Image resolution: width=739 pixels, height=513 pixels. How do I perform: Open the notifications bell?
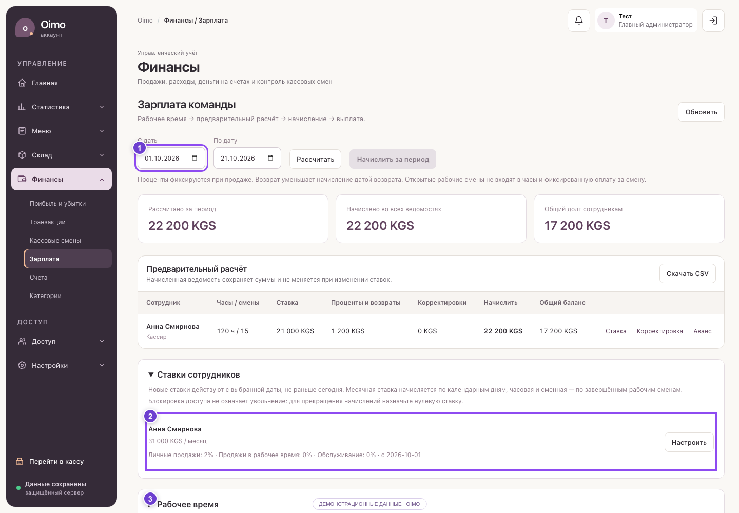pos(579,21)
